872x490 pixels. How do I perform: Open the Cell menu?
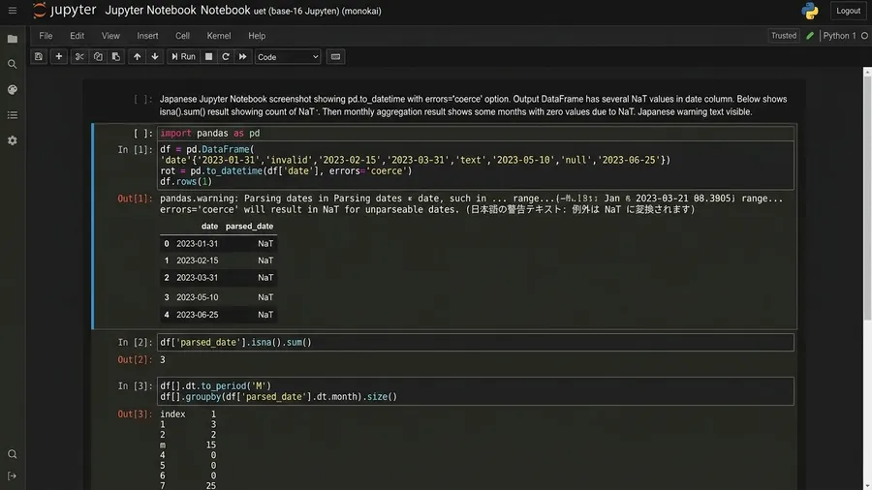click(x=182, y=36)
